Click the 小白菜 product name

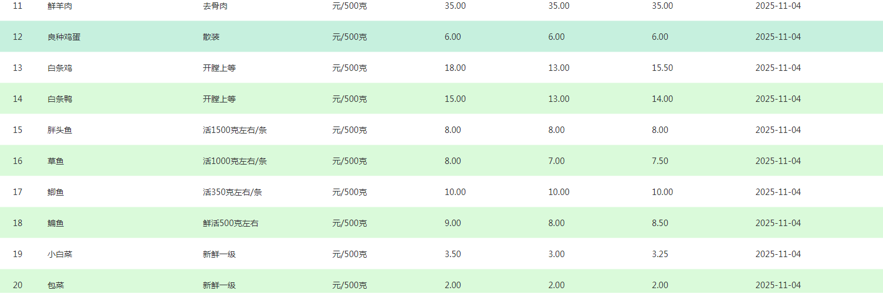(x=60, y=254)
